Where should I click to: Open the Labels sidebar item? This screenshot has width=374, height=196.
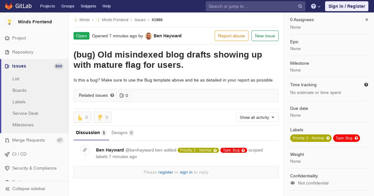pyautogui.click(x=19, y=102)
